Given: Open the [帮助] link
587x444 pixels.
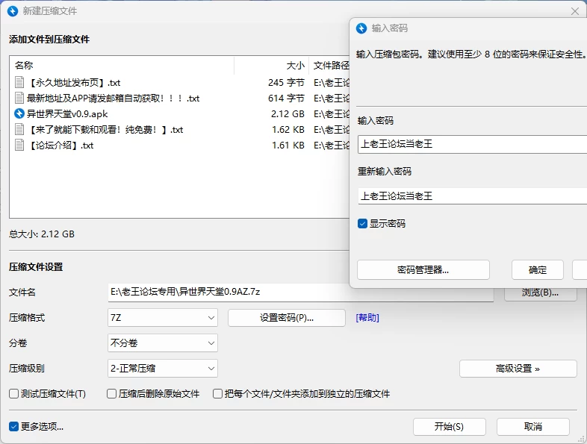Looking at the screenshot, I should click(367, 318).
